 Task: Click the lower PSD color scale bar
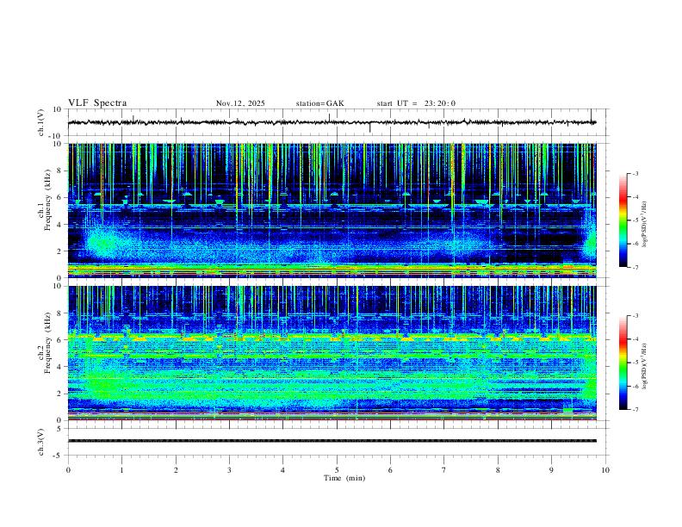pyautogui.click(x=623, y=363)
